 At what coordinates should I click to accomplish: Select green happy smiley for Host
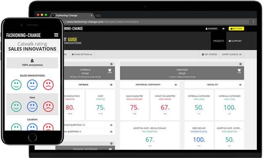(16, 107)
